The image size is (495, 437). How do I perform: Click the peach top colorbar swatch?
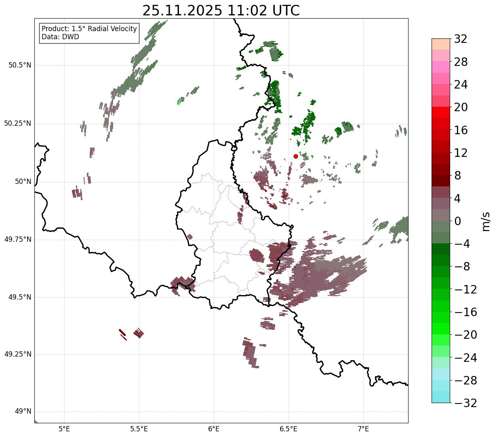(x=441, y=44)
